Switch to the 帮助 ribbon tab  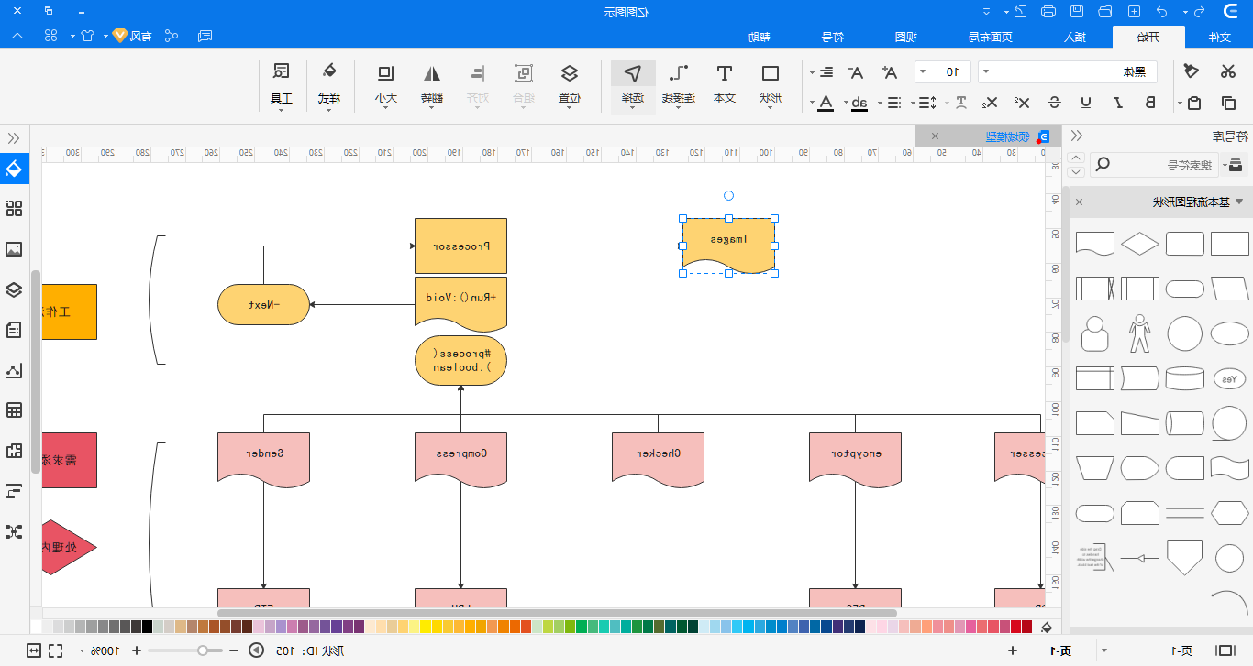(x=759, y=37)
